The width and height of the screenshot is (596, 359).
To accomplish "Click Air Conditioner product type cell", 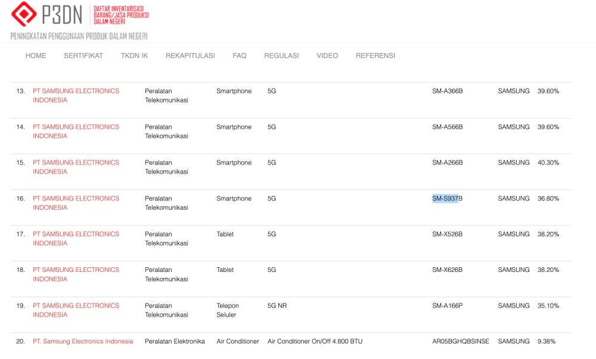I will point(238,341).
